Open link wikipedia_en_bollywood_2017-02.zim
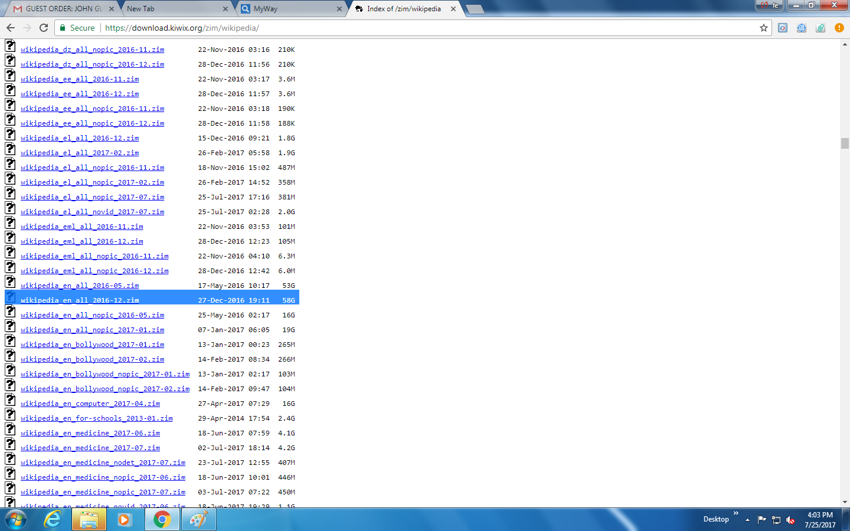850x531 pixels. click(93, 359)
